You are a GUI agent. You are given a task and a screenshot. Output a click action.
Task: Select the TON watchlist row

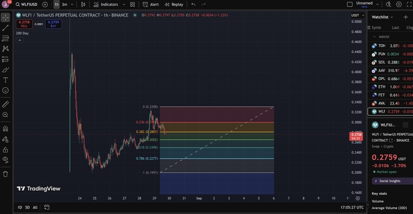[390, 46]
